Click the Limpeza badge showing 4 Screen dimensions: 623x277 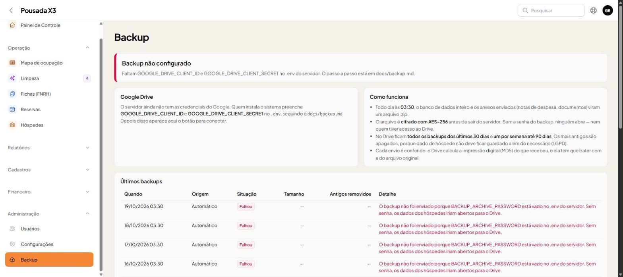click(87, 78)
